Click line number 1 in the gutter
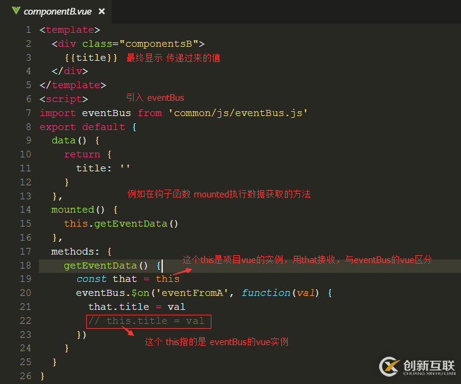 (x=28, y=30)
